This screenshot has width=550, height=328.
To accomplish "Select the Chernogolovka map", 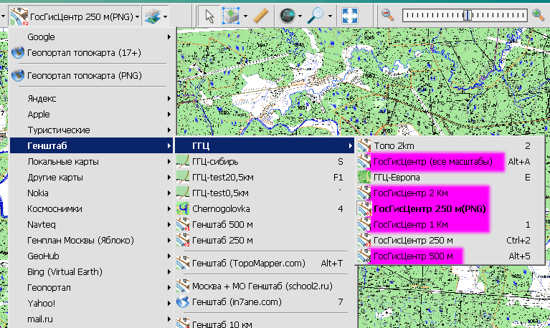I will coord(265,209).
